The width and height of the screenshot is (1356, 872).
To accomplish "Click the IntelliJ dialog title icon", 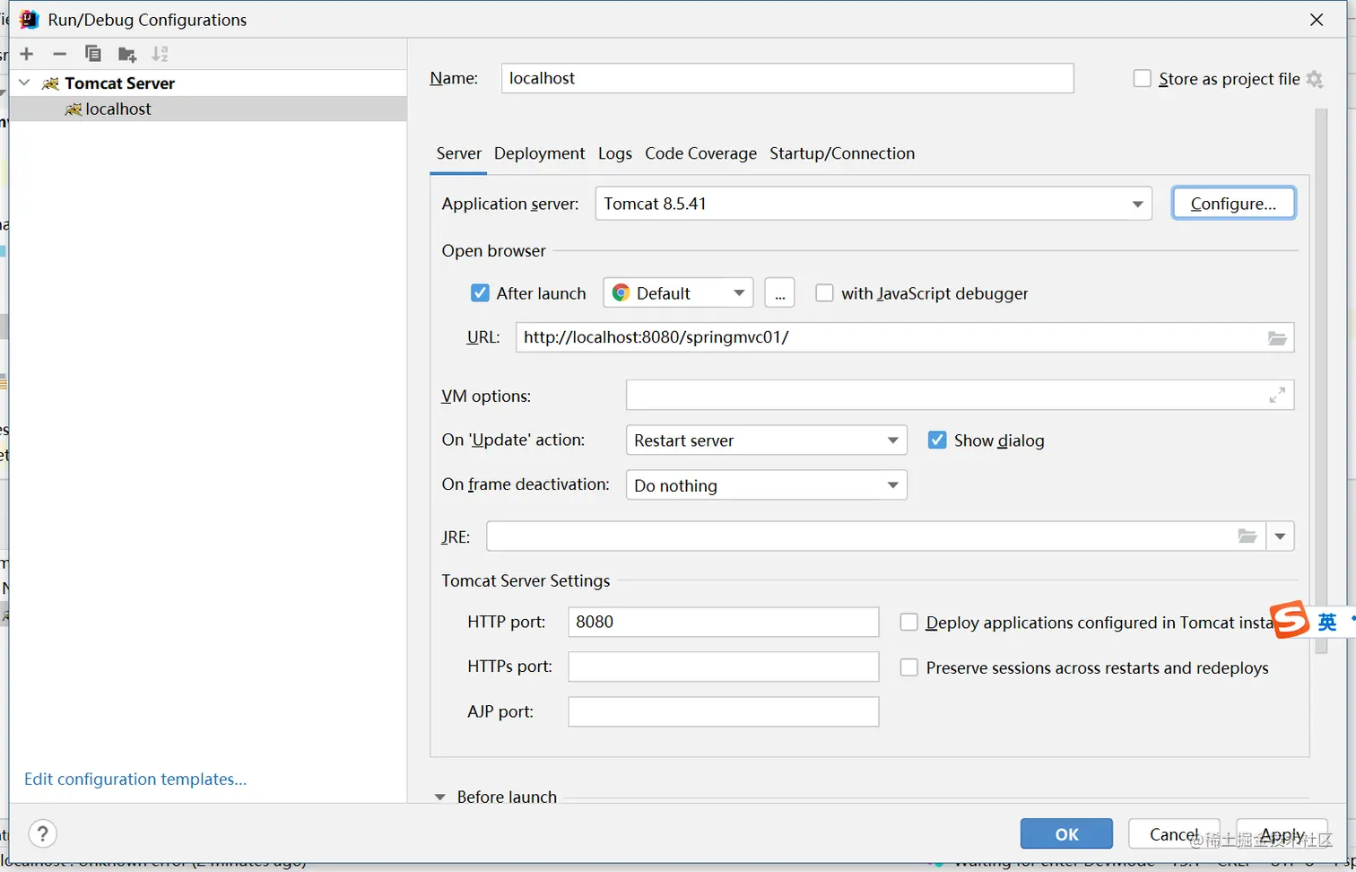I will 30,20.
